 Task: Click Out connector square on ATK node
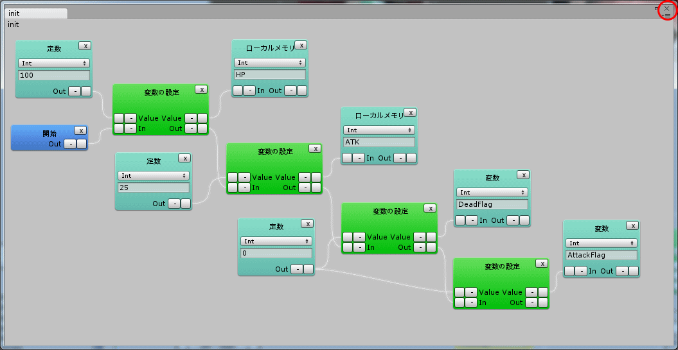point(411,158)
